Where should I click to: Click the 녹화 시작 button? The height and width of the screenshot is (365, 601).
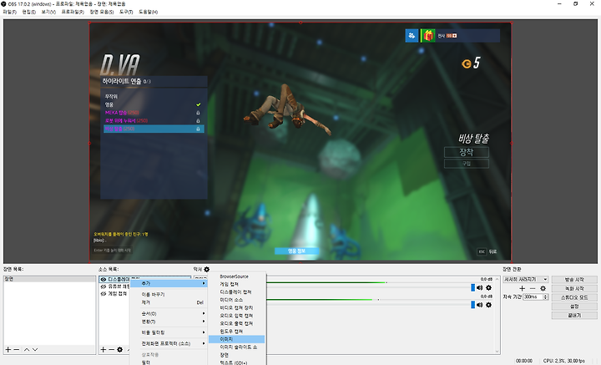coord(574,288)
